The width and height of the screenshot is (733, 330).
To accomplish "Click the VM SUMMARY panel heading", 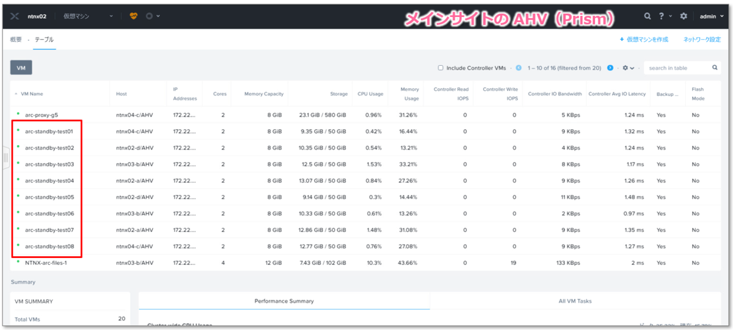I will (34, 301).
